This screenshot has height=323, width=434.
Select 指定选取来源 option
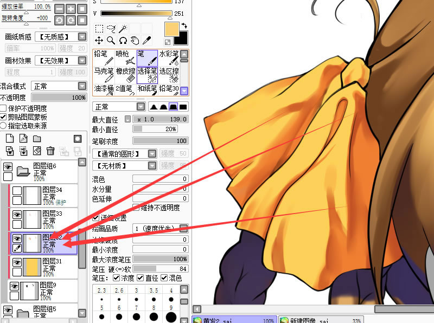pyautogui.click(x=3, y=126)
